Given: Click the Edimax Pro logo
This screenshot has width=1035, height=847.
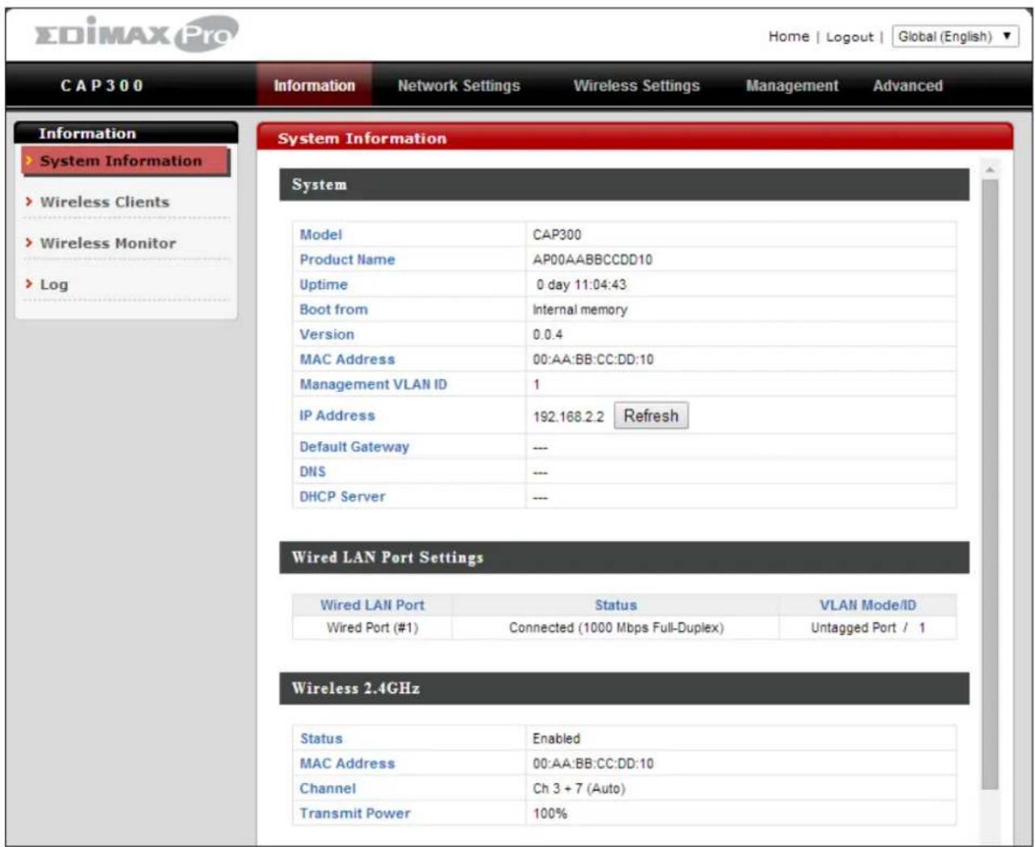Looking at the screenshot, I should click(x=137, y=34).
